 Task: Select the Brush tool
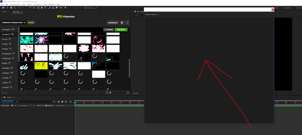point(50,8)
